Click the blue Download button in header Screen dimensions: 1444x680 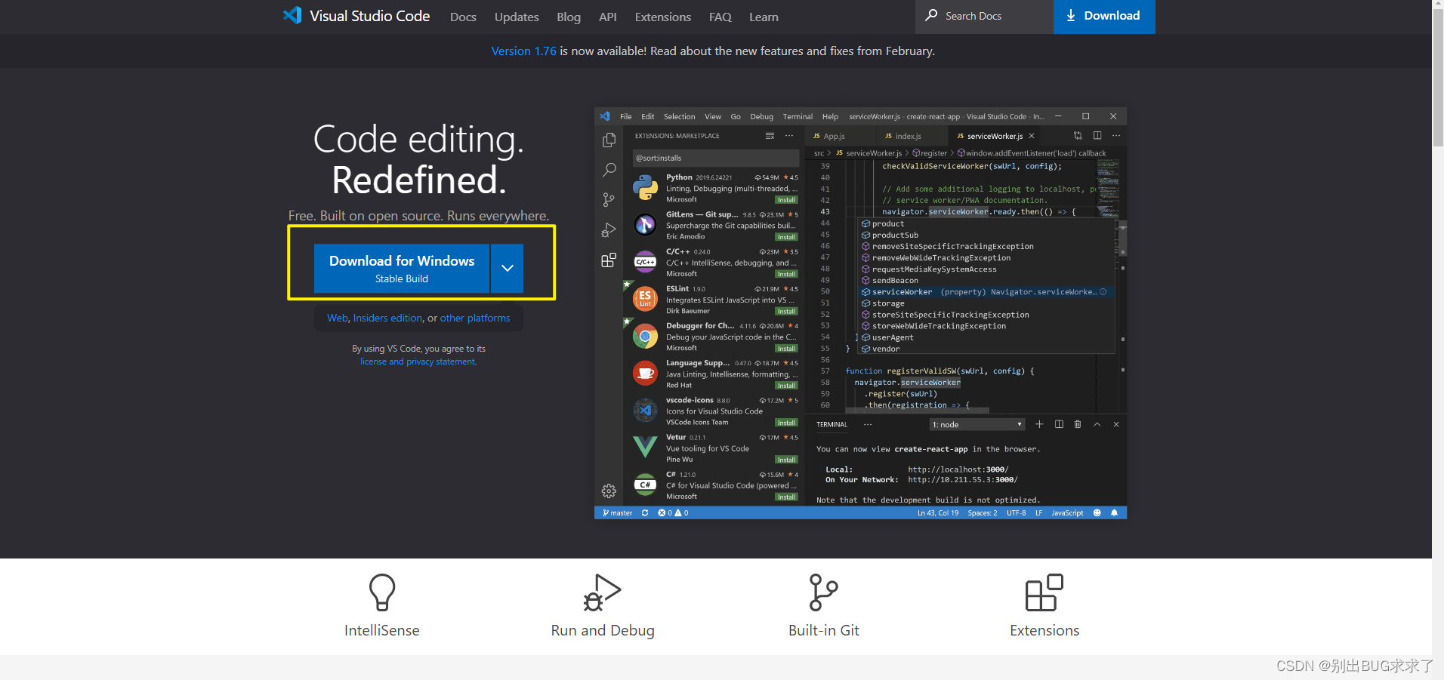pyautogui.click(x=1104, y=17)
